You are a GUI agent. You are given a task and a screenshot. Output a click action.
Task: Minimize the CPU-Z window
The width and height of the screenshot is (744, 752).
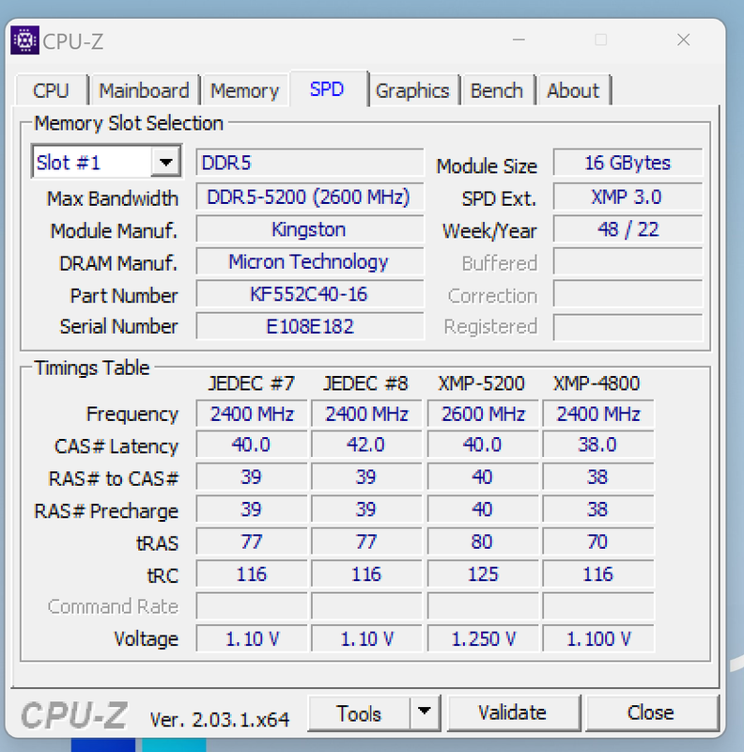pos(519,39)
